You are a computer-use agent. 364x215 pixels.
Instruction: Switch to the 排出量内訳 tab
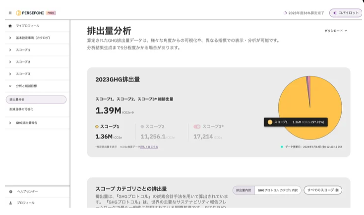tap(243, 190)
